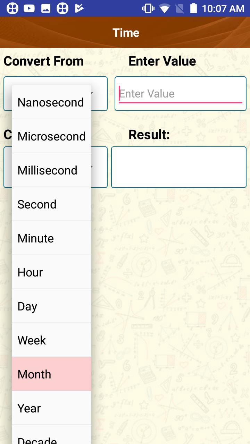Select Nanosecond as the source unit

[51, 102]
